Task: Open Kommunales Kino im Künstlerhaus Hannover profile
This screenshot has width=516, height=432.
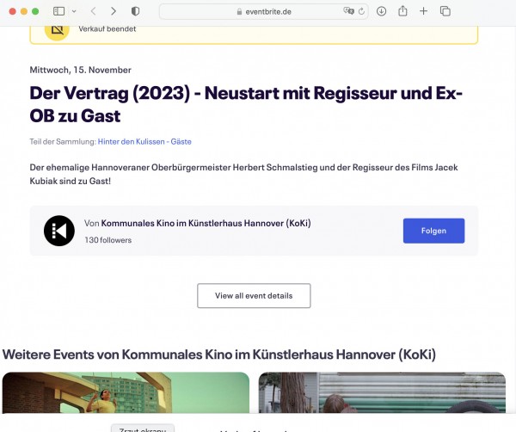Action: tap(206, 223)
